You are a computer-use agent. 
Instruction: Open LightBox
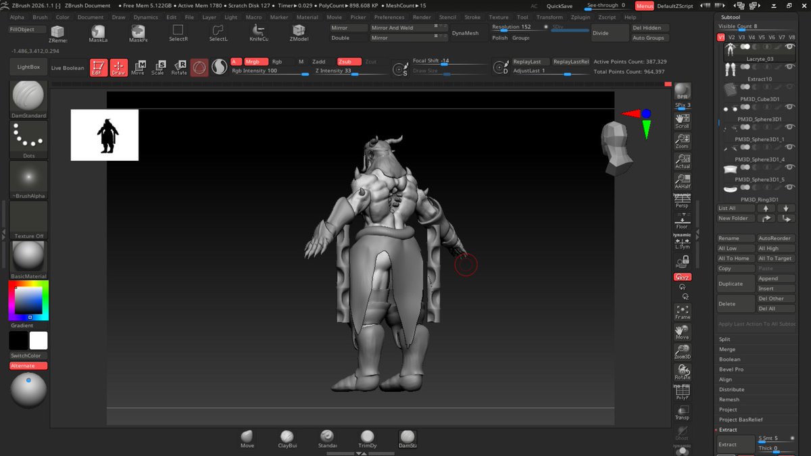(28, 67)
